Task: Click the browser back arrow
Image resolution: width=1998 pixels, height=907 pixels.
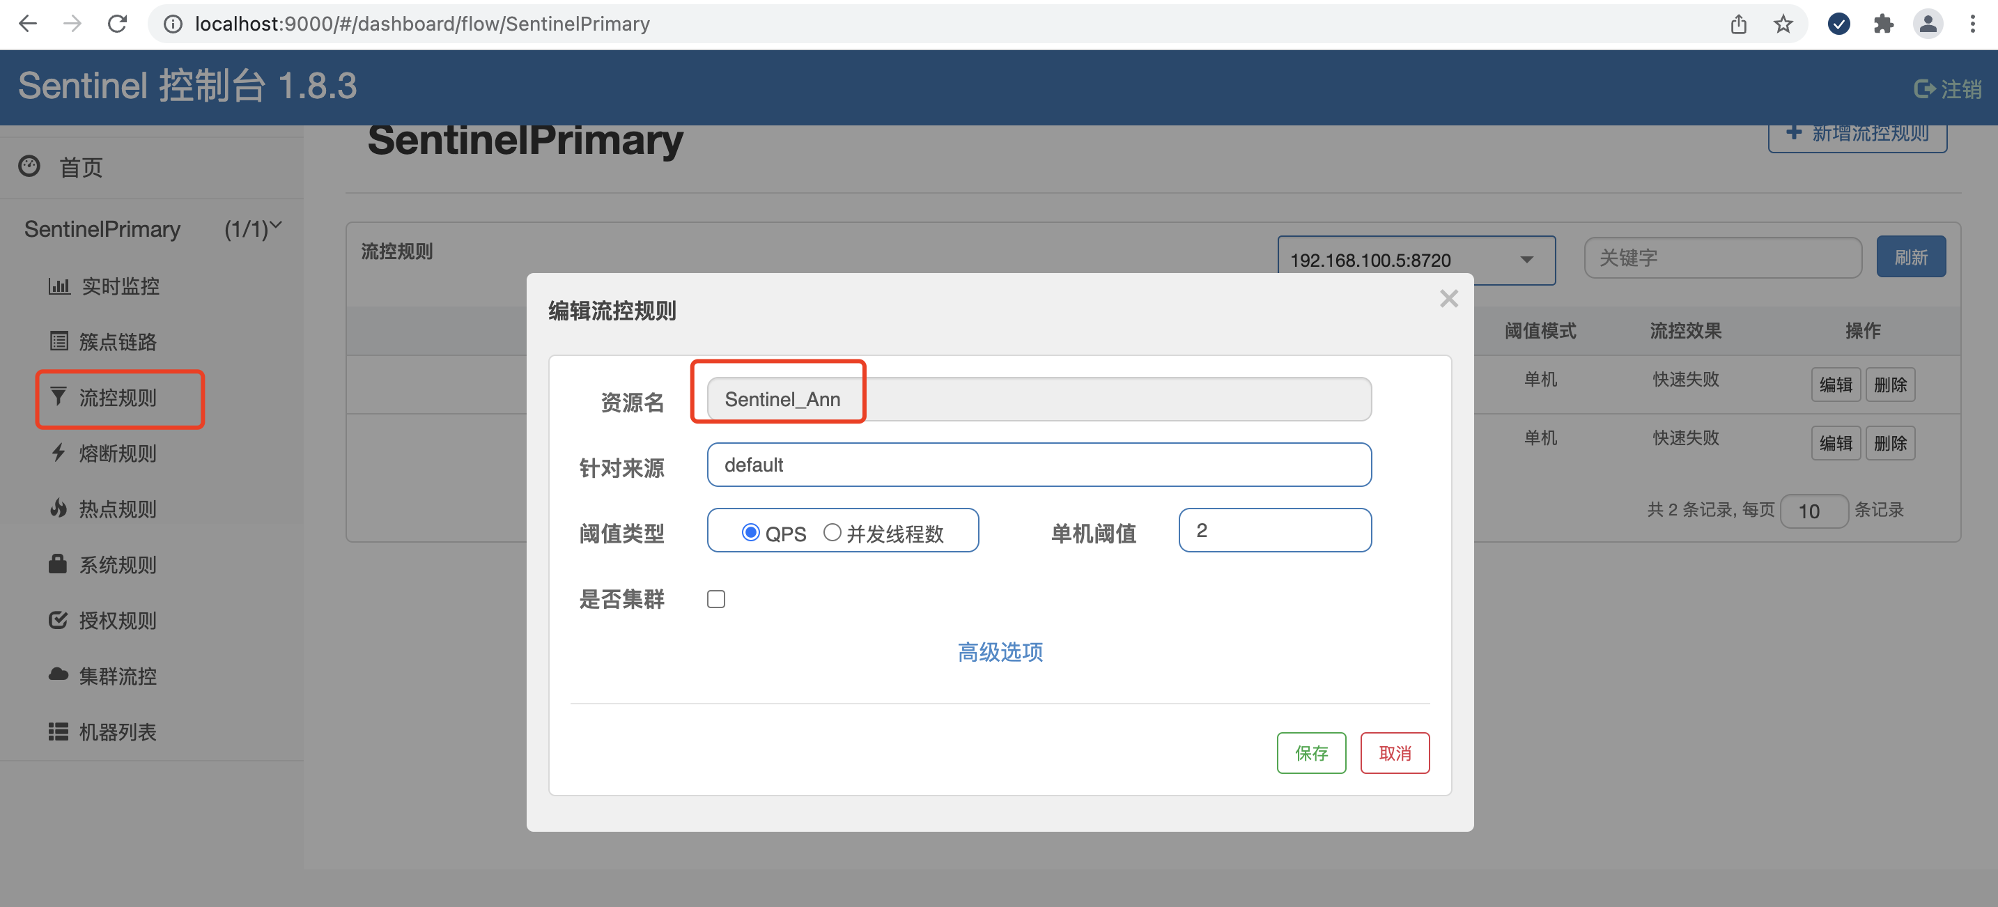Action: point(28,24)
